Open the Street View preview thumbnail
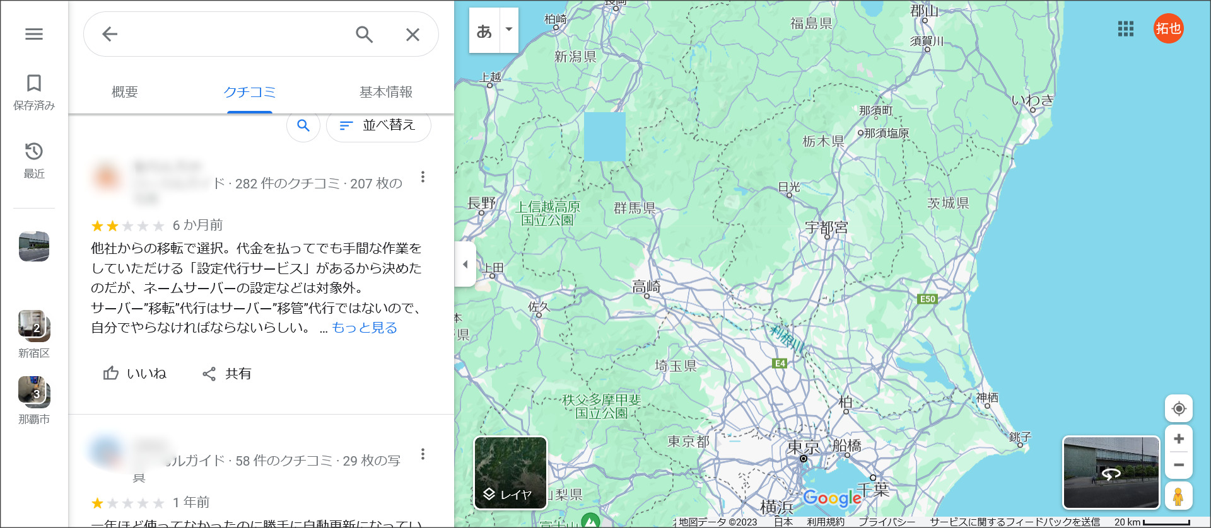Screen dimensions: 1211x528 [1111, 473]
